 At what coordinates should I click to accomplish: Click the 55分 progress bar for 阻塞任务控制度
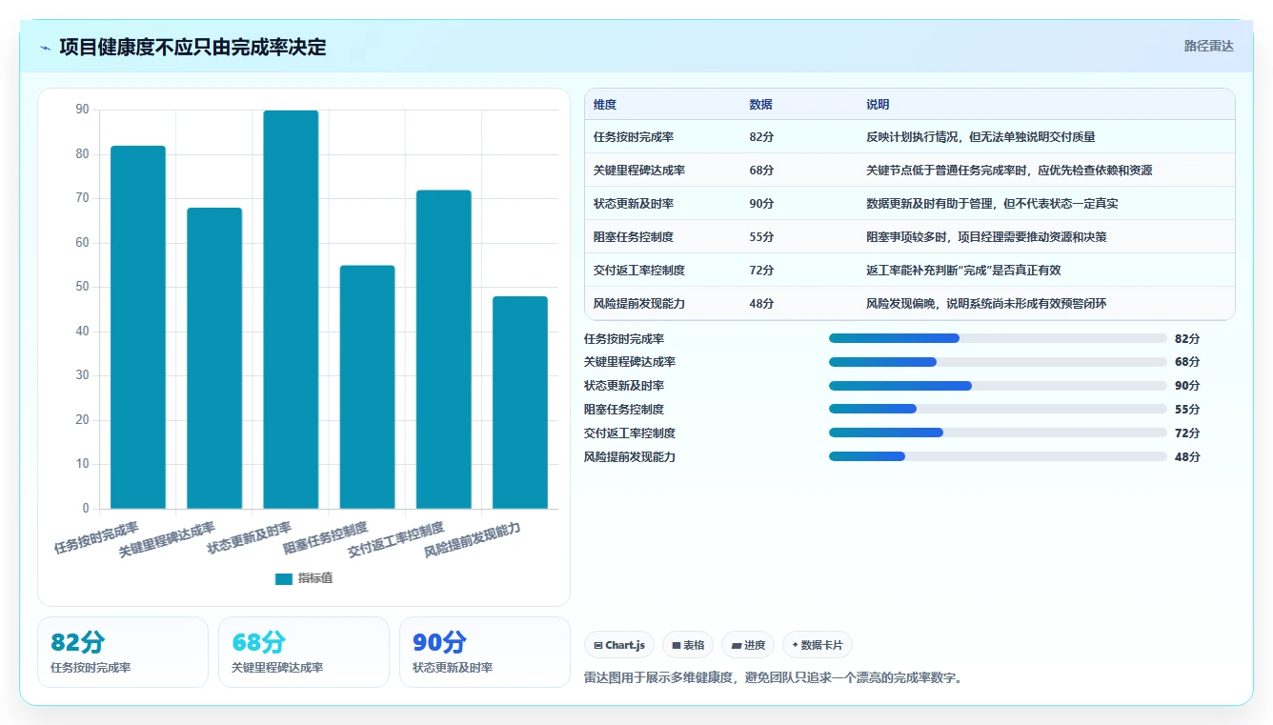(998, 409)
